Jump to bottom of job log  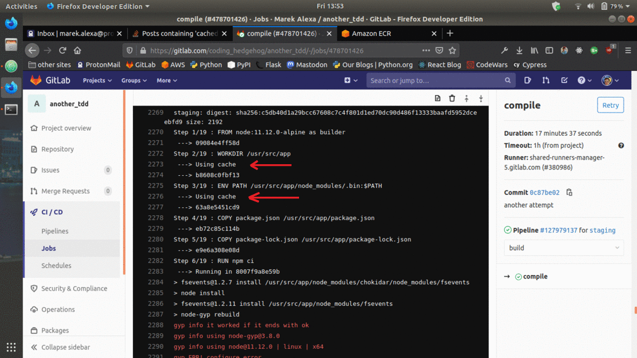pos(481,98)
